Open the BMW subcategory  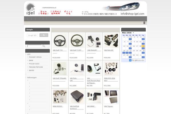[x=31, y=60]
